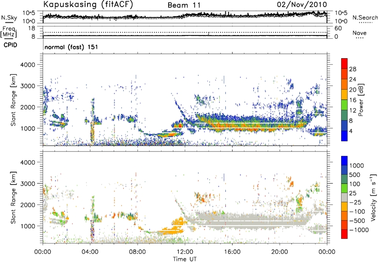Click the '08:00' time tick label
This screenshot has height=262, width=378.
[x=137, y=252]
